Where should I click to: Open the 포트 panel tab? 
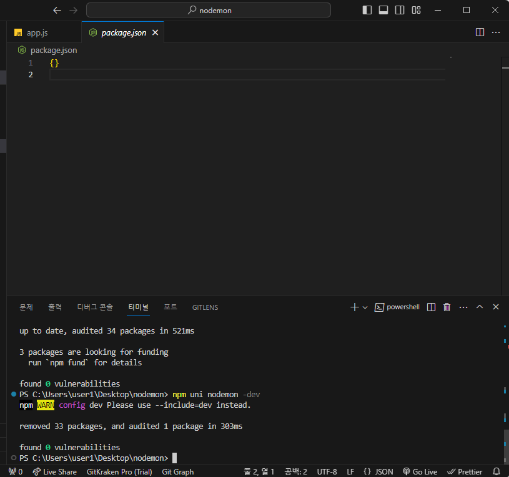pyautogui.click(x=170, y=307)
